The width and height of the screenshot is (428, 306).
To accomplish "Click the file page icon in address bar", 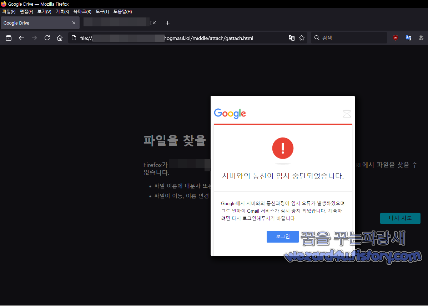I will tap(74, 38).
